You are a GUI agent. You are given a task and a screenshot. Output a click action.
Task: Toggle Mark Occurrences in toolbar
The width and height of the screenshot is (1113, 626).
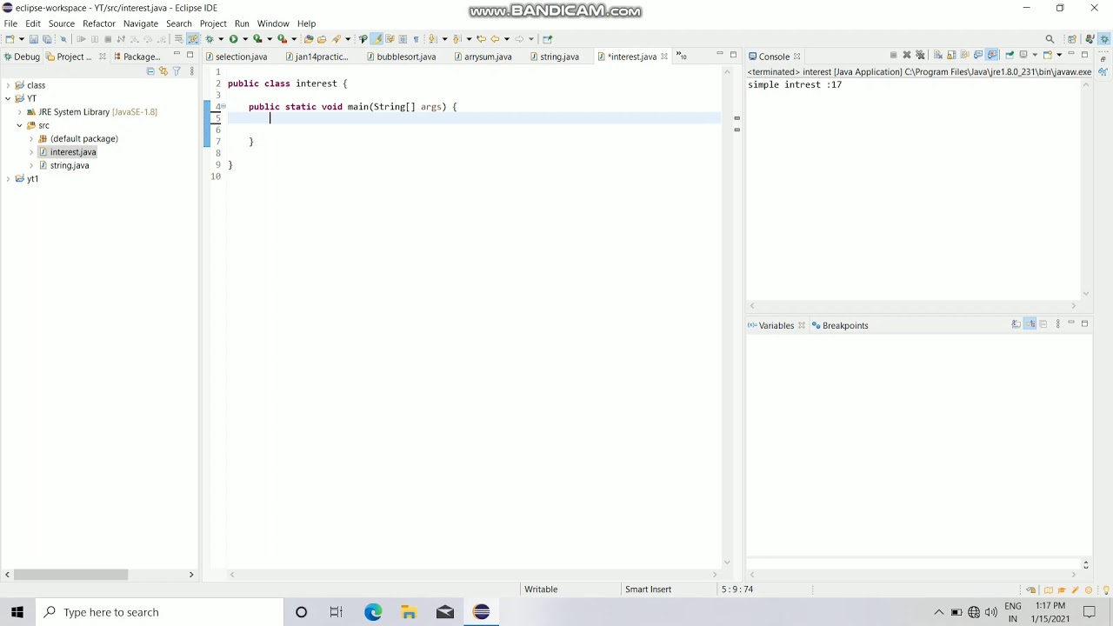click(x=377, y=39)
